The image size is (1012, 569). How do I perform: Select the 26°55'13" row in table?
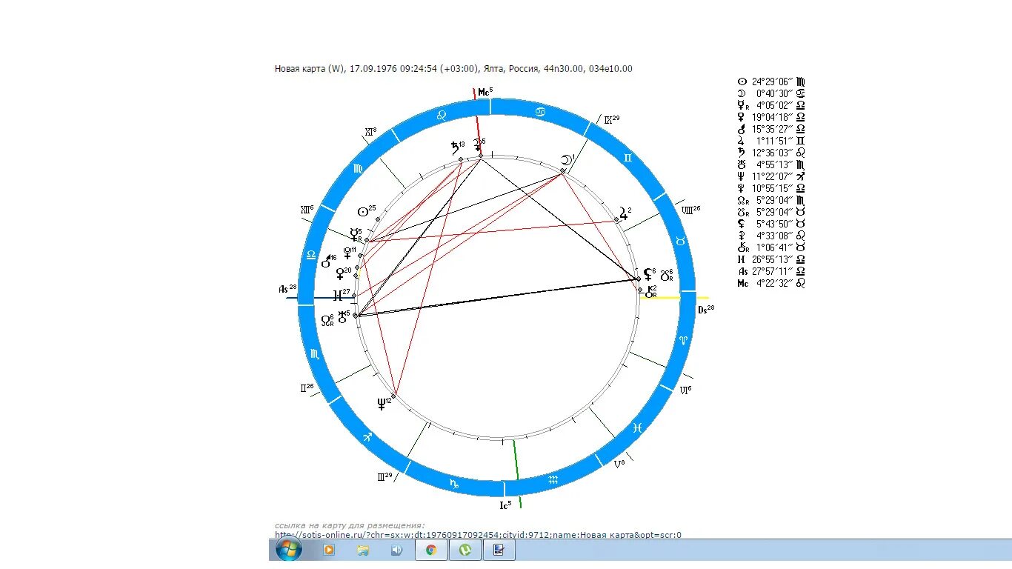tap(771, 259)
